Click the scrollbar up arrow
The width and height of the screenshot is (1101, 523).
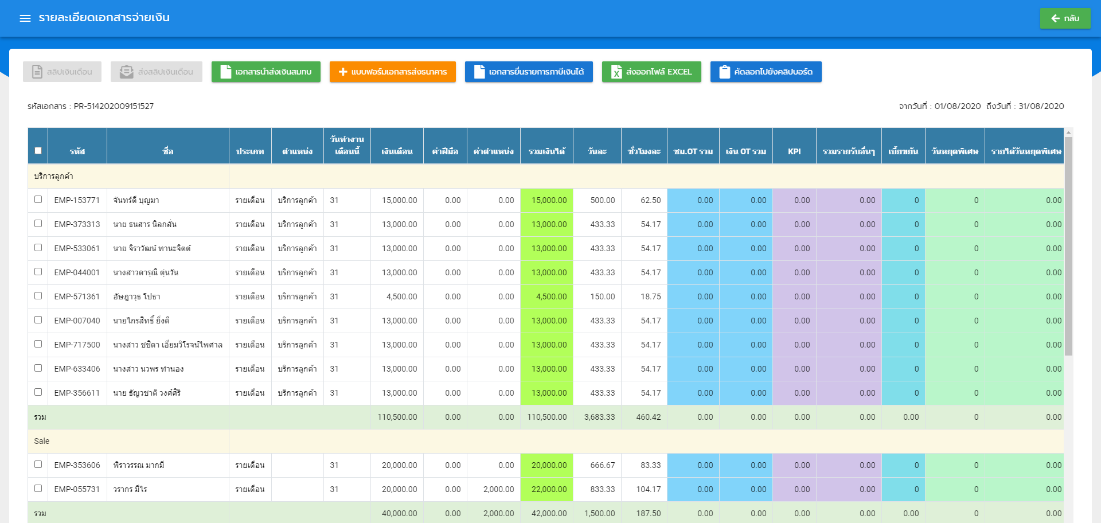click(x=1068, y=132)
